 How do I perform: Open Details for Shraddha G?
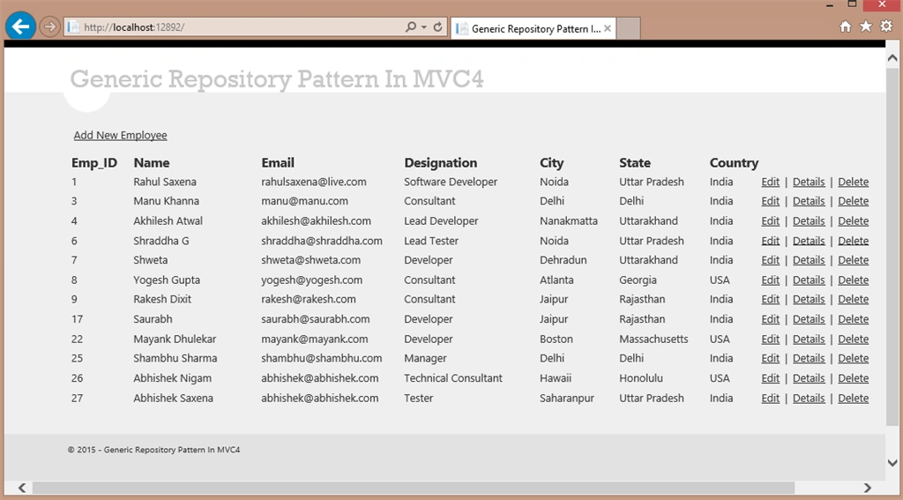pos(809,241)
